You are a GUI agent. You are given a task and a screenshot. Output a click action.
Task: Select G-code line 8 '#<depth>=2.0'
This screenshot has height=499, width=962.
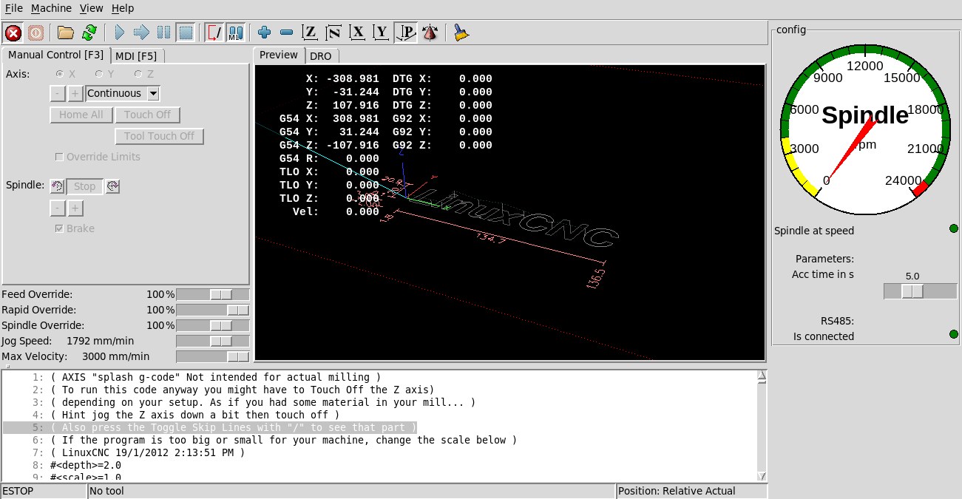coord(86,465)
